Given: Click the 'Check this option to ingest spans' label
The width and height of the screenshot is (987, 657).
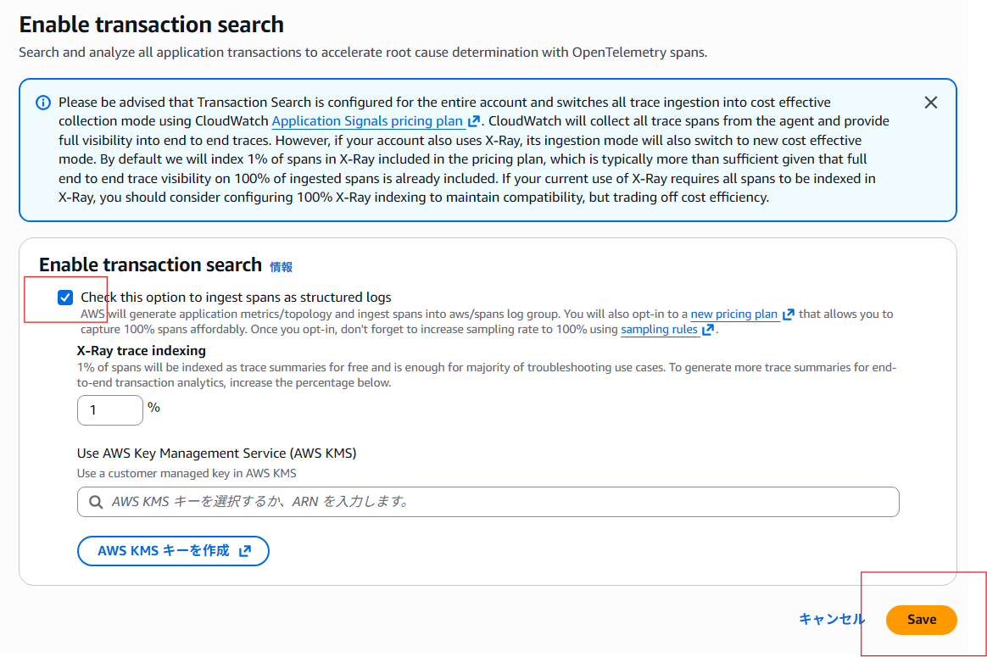Looking at the screenshot, I should (236, 298).
